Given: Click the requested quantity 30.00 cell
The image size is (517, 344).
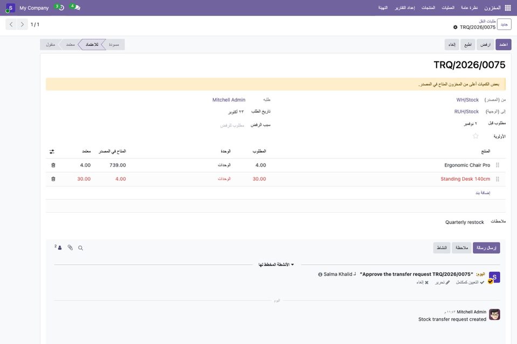Looking at the screenshot, I should [259, 179].
